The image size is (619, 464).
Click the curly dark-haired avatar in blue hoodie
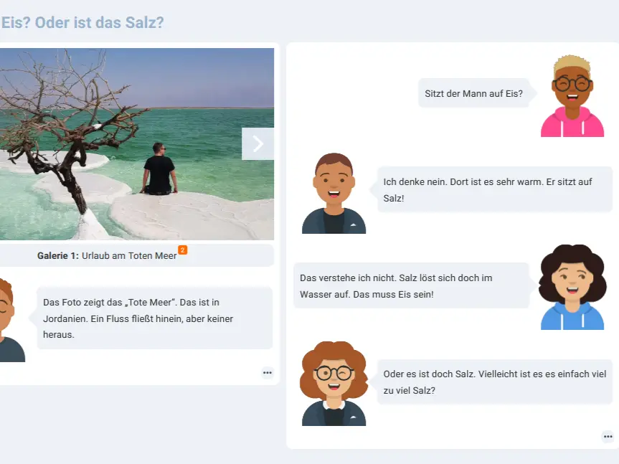[572, 287]
